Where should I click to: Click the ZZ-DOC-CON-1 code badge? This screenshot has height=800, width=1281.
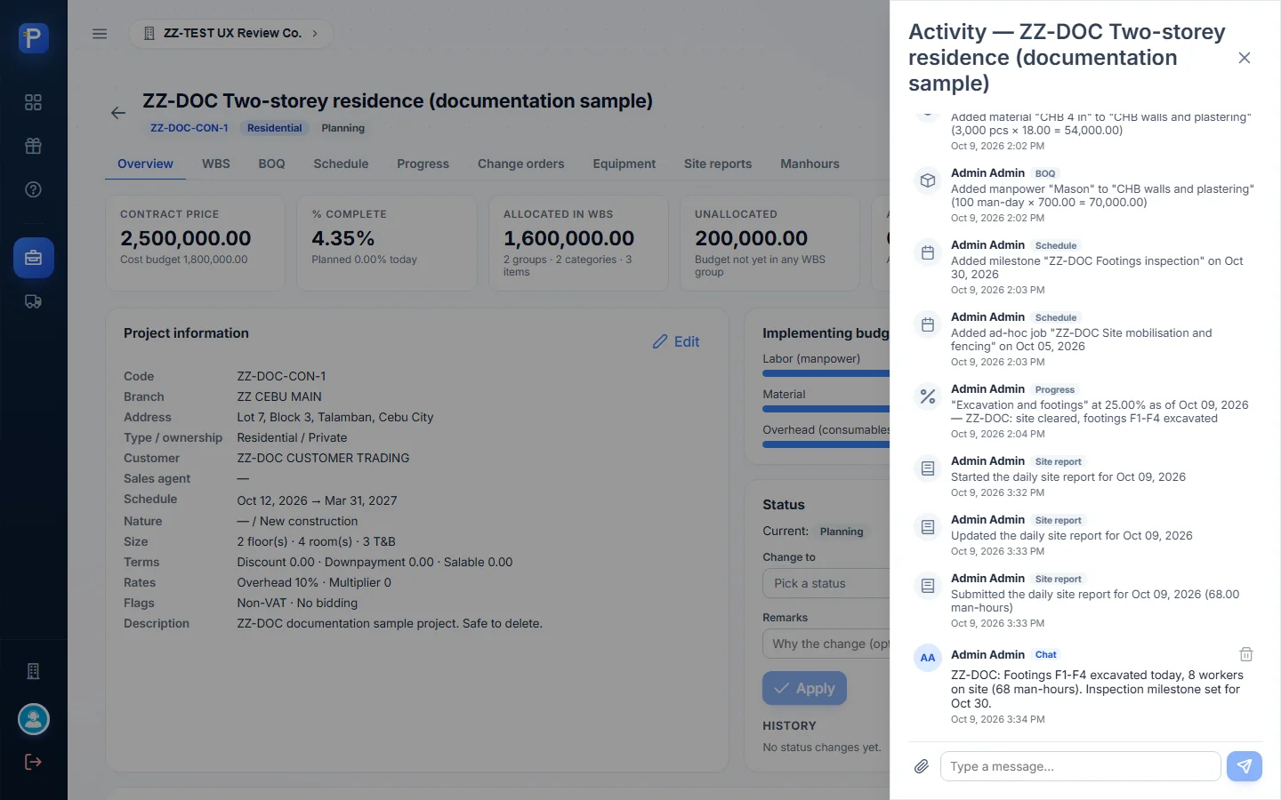click(189, 128)
